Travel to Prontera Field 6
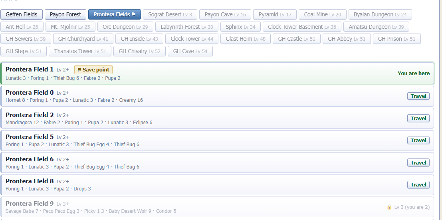 (418, 163)
